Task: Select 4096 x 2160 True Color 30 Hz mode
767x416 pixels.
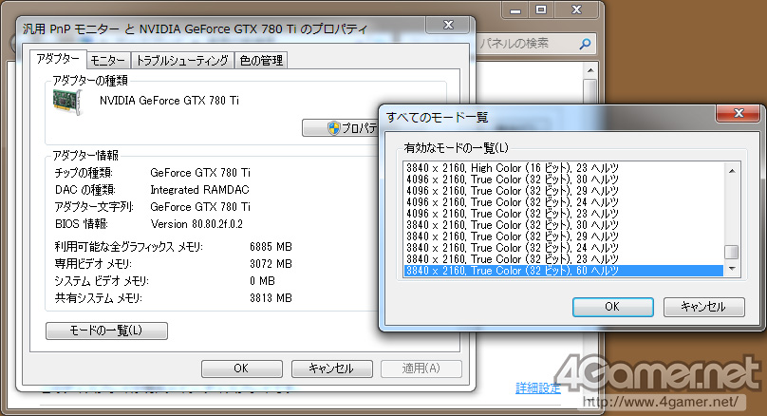Action: pyautogui.click(x=564, y=180)
